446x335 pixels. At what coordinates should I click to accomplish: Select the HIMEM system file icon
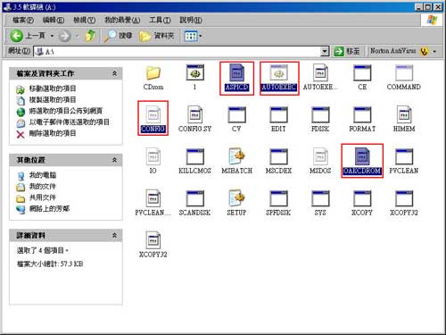(404, 114)
